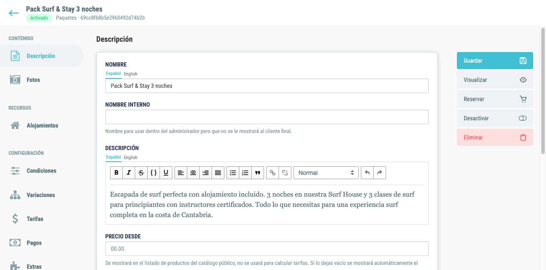This screenshot has width=546, height=270.
Task: Click the package ID text in header
Action: 113,18
